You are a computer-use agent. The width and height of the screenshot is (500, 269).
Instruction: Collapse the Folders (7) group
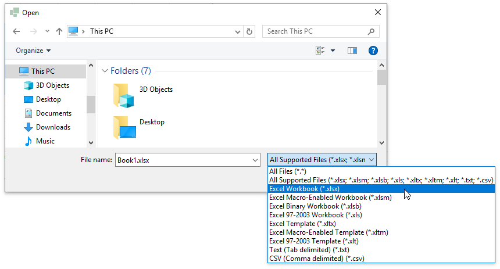105,71
